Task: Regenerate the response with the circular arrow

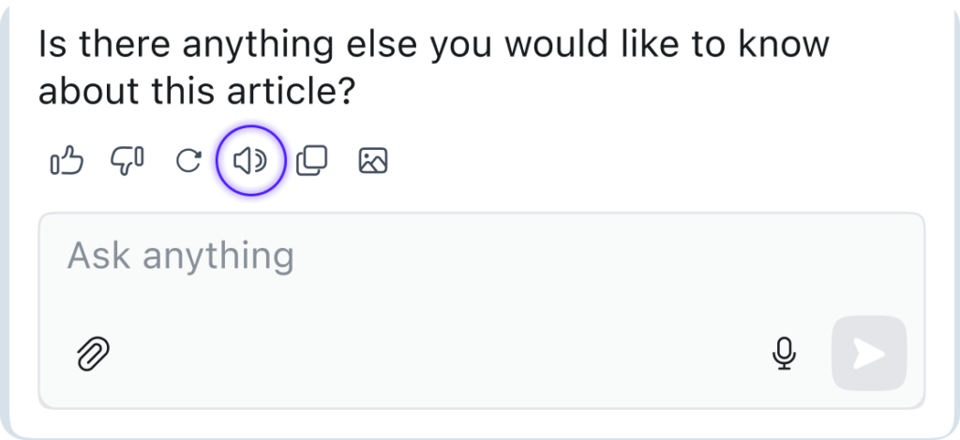Action: 189,162
